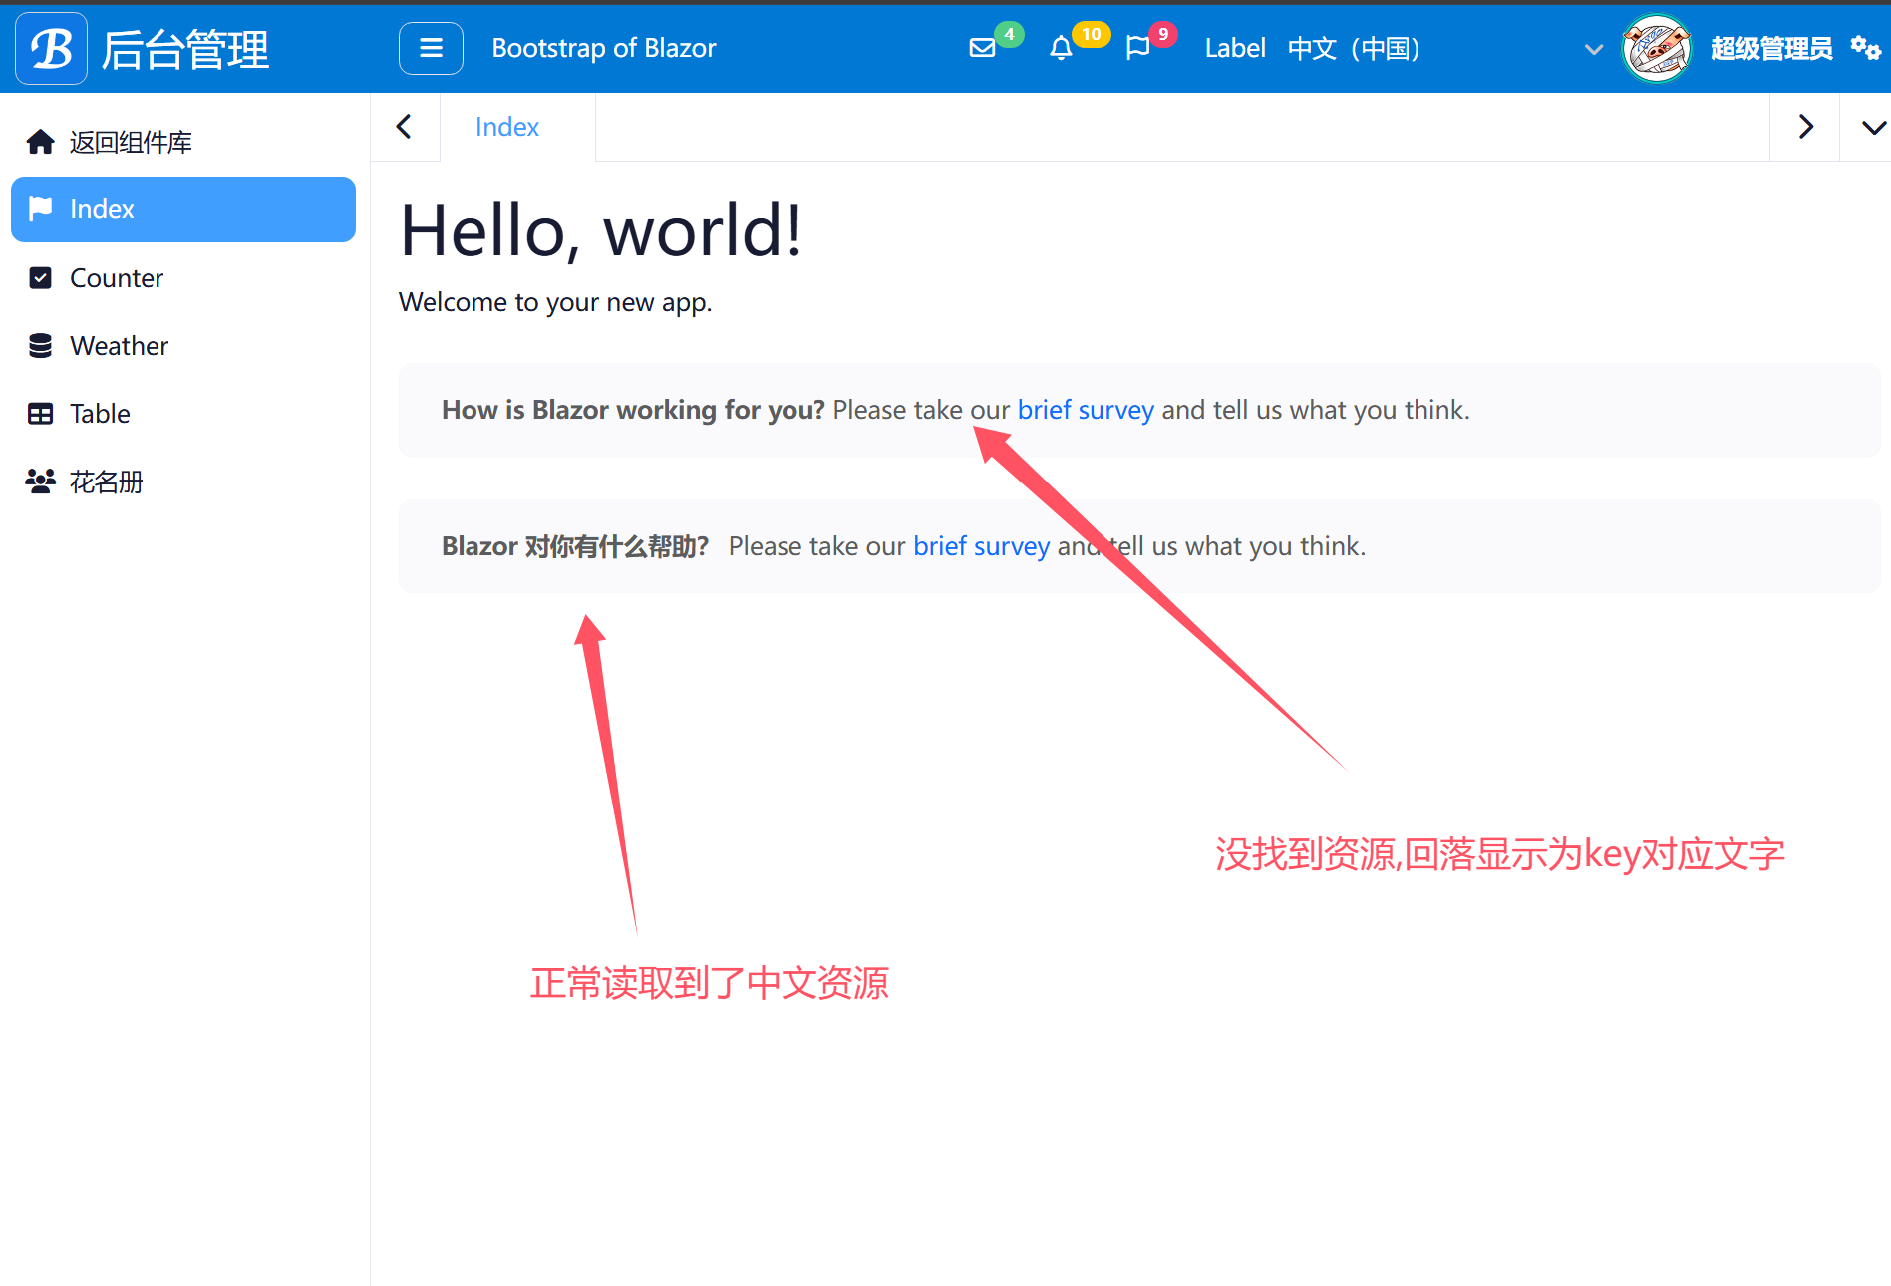The width and height of the screenshot is (1891, 1286).
Task: Click the Welcome to your new app text
Action: point(555,302)
